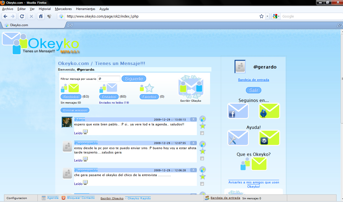
Task: Click reply icon on the 12:06:28 message
Action: pyautogui.click(x=203, y=170)
